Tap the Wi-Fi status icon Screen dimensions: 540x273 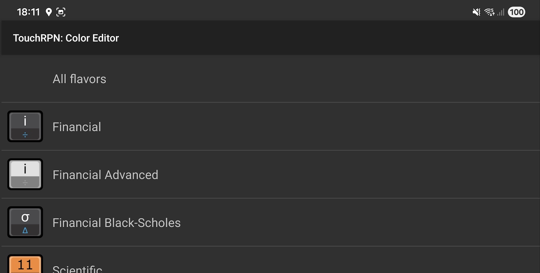pyautogui.click(x=489, y=12)
